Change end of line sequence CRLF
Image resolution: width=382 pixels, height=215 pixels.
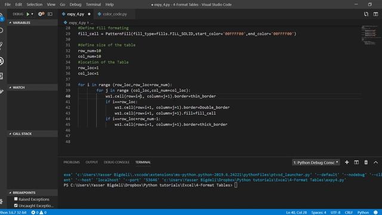tap(349, 213)
